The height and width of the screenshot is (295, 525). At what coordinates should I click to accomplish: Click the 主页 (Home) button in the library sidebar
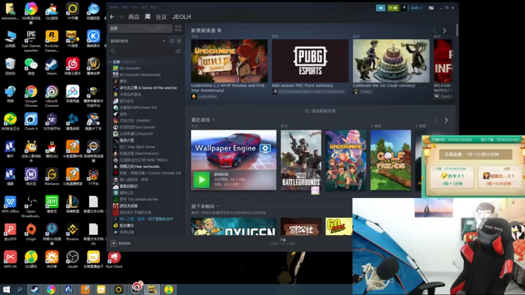point(140,28)
